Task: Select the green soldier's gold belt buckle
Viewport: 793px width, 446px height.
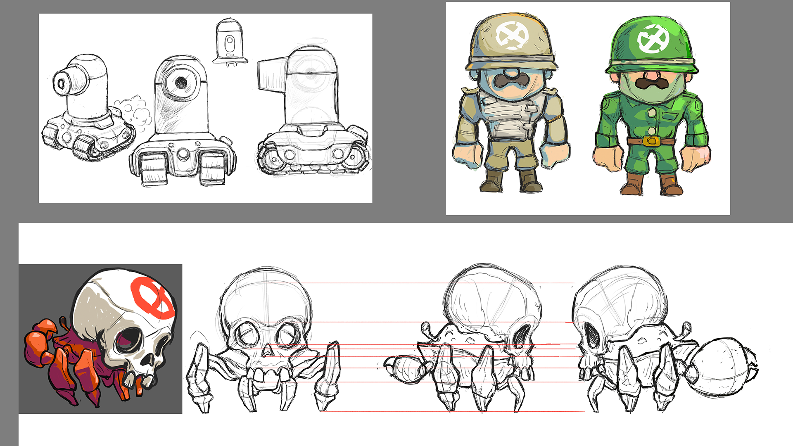Action: pos(651,141)
